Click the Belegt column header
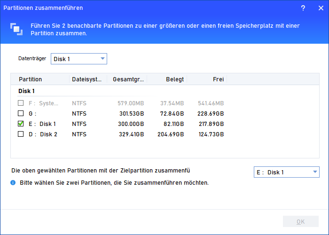The image size is (329, 235). [174, 79]
